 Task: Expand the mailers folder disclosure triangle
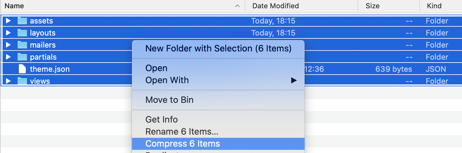pos(9,45)
